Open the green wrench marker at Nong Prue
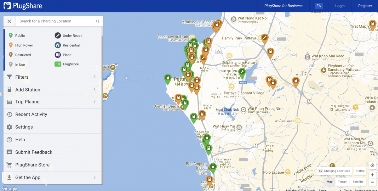This screenshot has height=191, width=378. click(x=242, y=73)
